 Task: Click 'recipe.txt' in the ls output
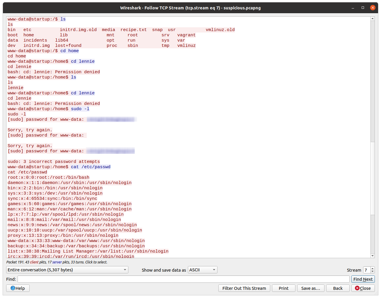pyautogui.click(x=133, y=30)
